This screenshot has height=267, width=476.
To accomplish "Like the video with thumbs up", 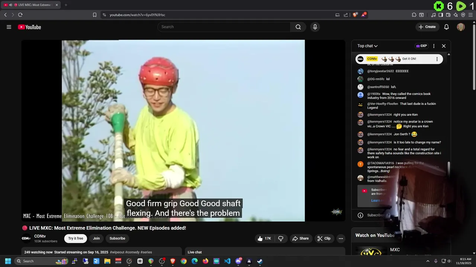I will pyautogui.click(x=264, y=238).
